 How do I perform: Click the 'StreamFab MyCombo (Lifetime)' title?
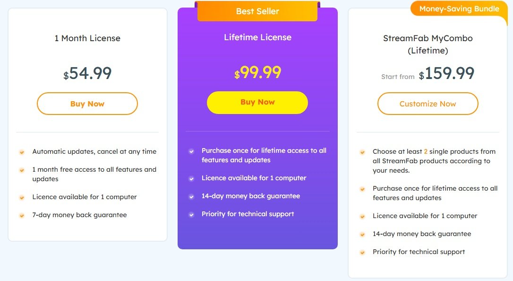[x=427, y=44]
